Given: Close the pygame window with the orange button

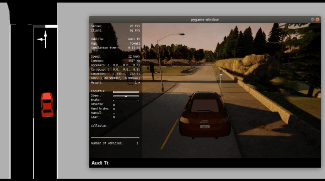Looking at the screenshot, I should click(317, 20).
